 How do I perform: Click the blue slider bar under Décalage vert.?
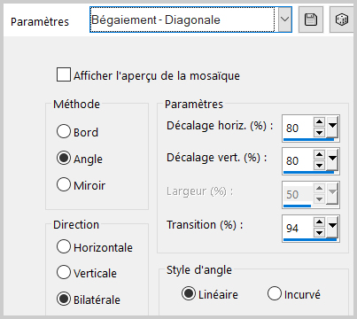click(x=308, y=172)
